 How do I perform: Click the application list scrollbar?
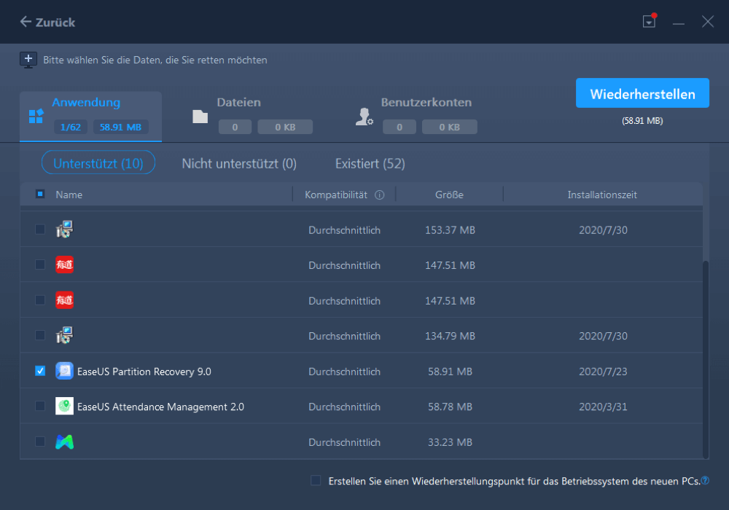[705, 358]
